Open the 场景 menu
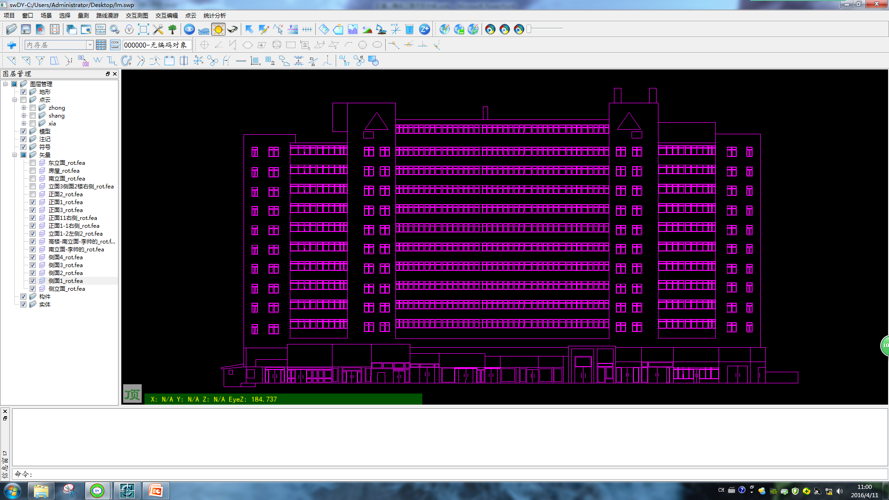 click(x=46, y=15)
